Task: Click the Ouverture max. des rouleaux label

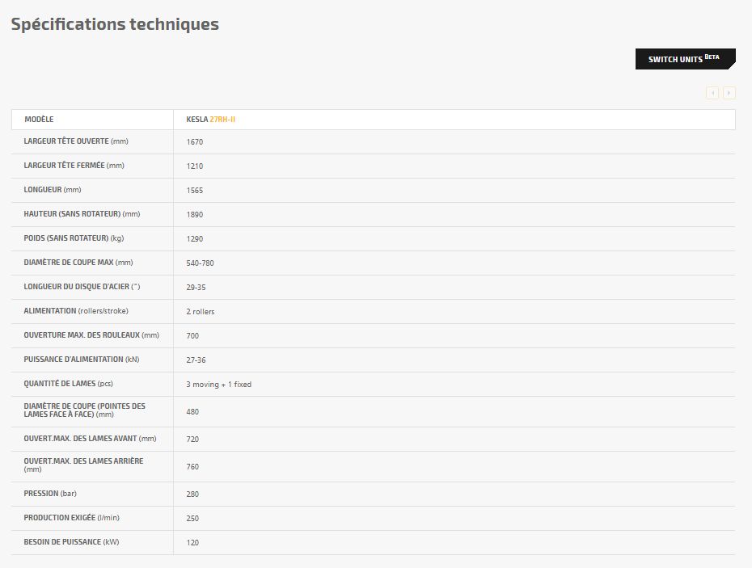Action: coord(91,335)
